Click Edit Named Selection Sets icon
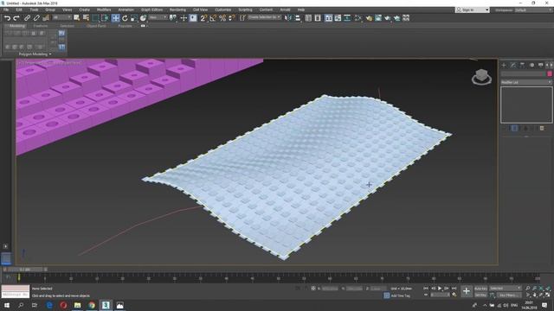554x311 pixels. coord(242,18)
